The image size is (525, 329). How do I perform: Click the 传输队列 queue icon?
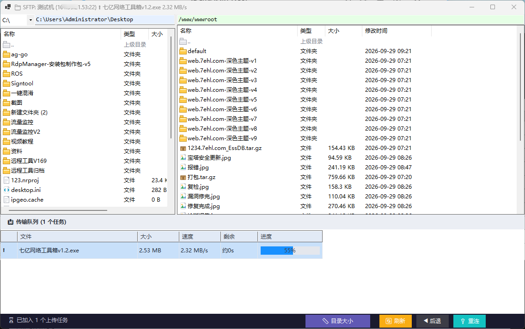pyautogui.click(x=10, y=222)
